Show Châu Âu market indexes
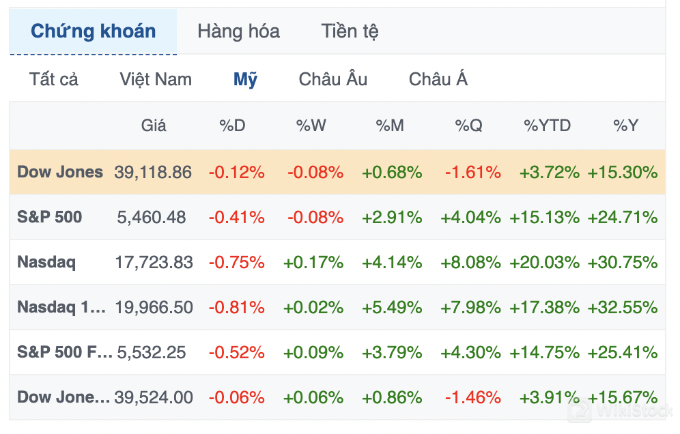Viewport: 680px width, 434px height. 333,79
